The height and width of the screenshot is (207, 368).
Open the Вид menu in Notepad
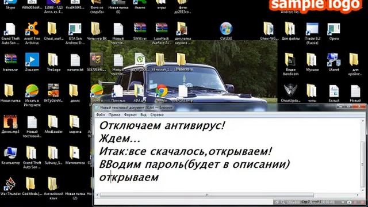[x=143, y=115]
